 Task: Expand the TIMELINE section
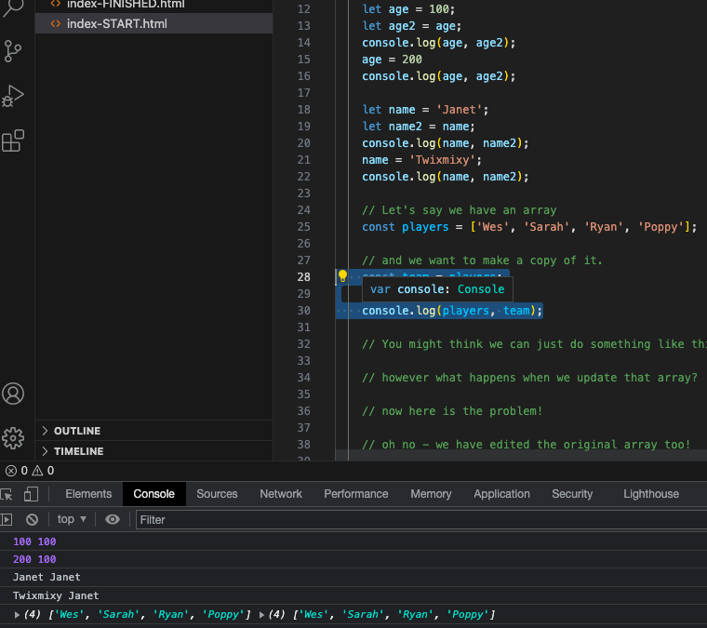coord(78,451)
